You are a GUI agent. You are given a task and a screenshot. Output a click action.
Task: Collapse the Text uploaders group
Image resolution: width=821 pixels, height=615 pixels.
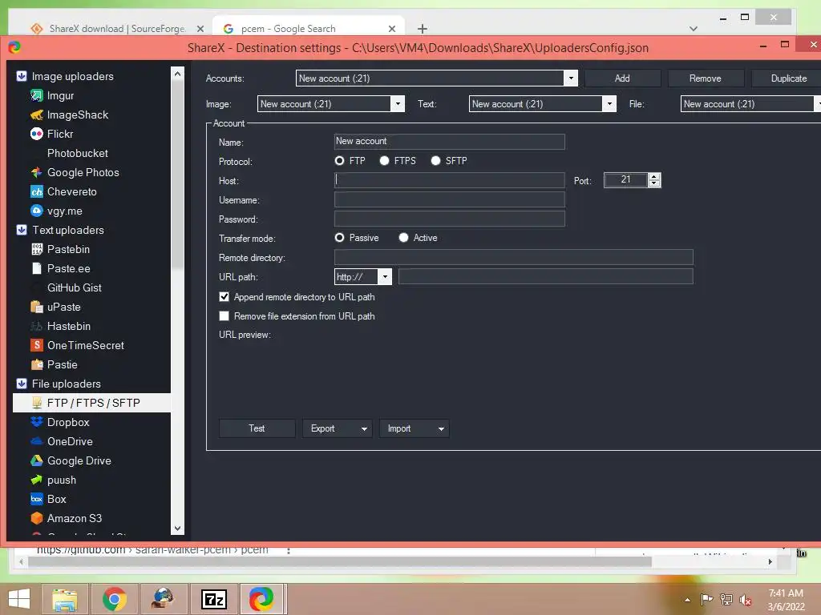[22, 230]
